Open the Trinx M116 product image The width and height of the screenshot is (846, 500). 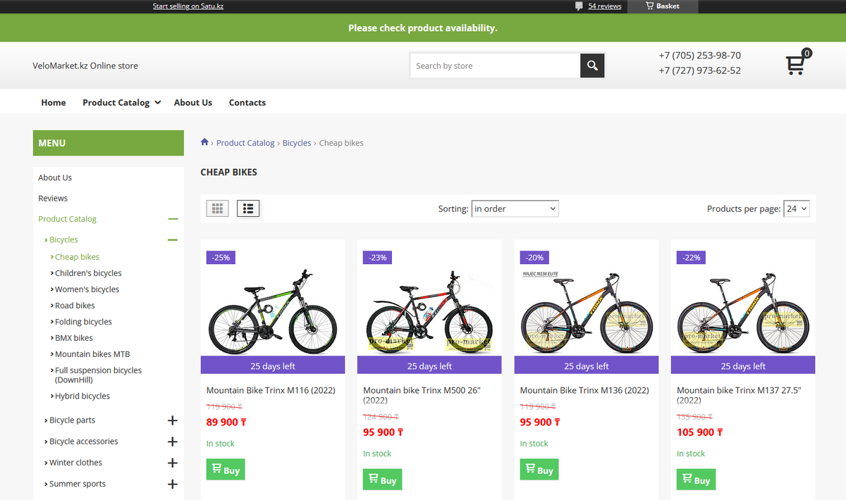click(273, 311)
